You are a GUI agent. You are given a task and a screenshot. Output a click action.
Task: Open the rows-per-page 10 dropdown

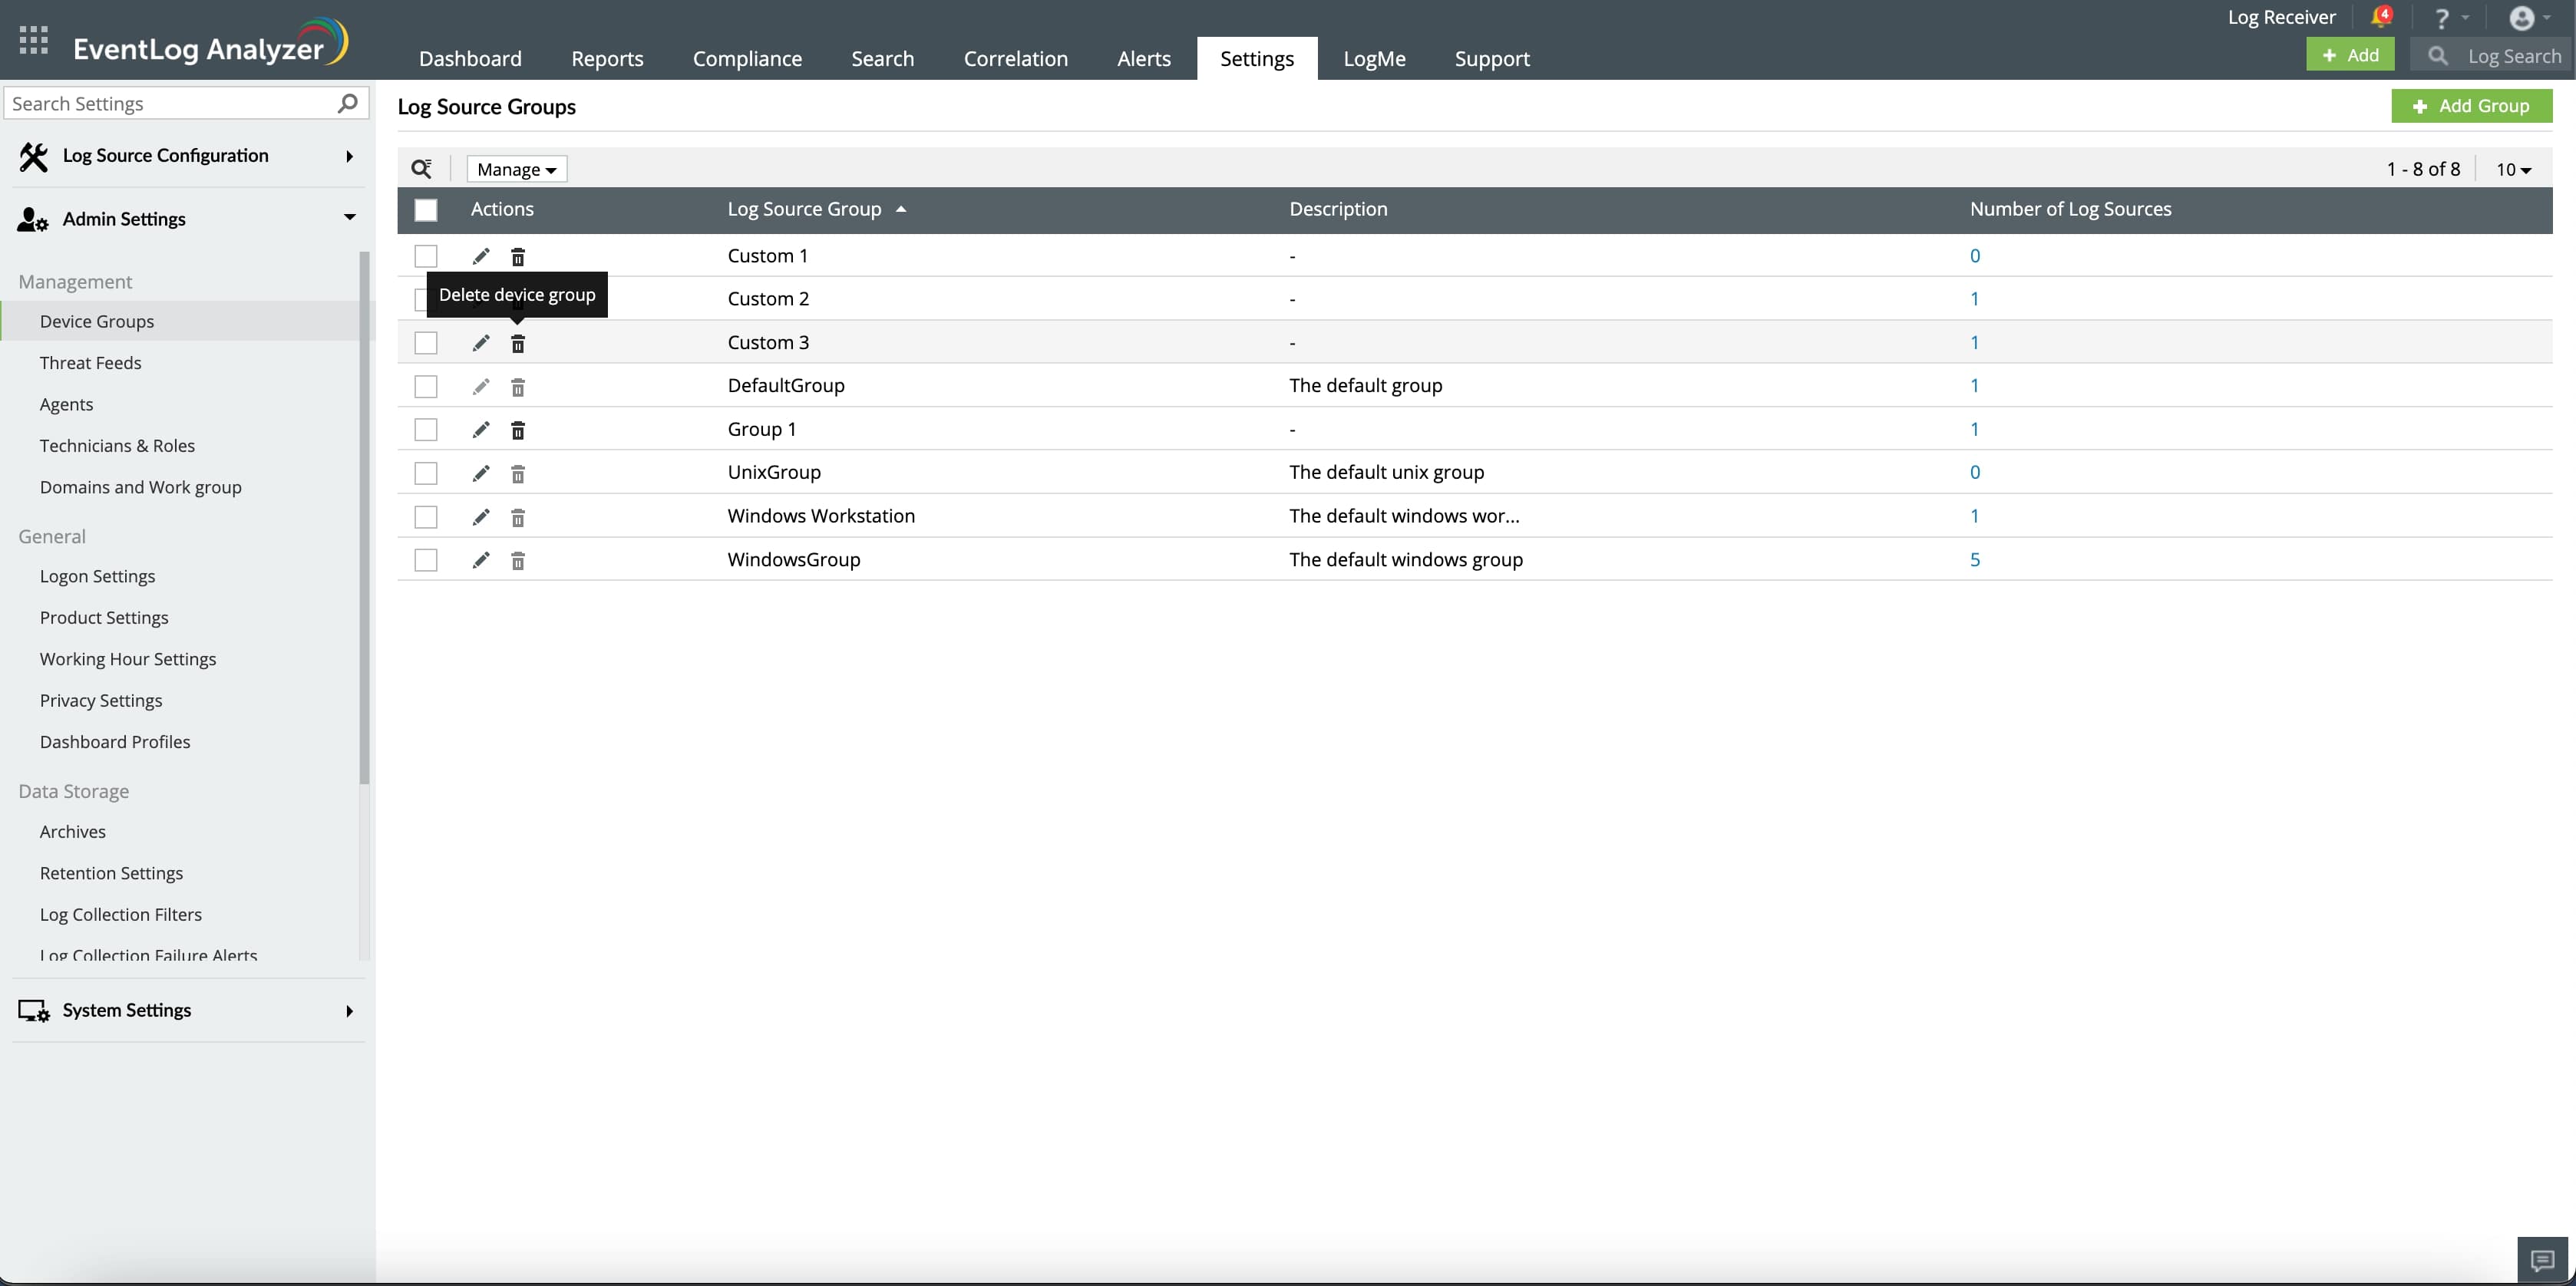coord(2513,169)
